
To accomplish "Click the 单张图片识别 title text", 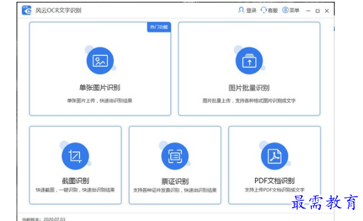I will click(100, 87).
